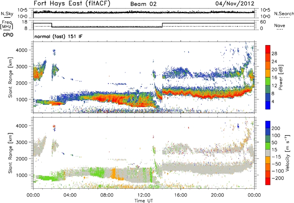Screen dimensions: 294x203
Task: Click the 'Slant Range [km]' label of power panel
Action: point(10,77)
